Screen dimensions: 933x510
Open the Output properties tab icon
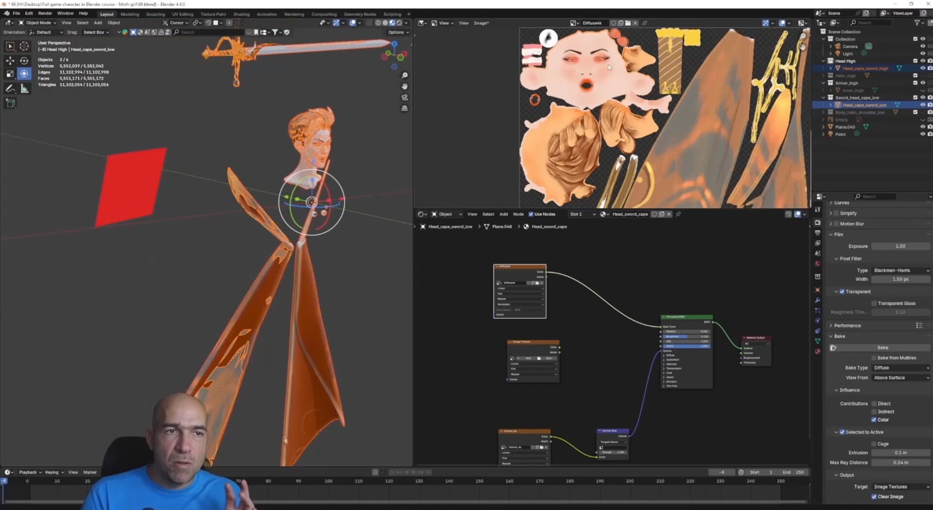[x=818, y=233]
